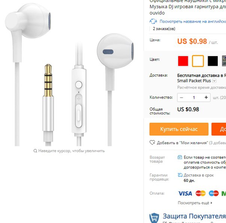
Task: Decrease quantity with the minus button
Action: click(181, 98)
